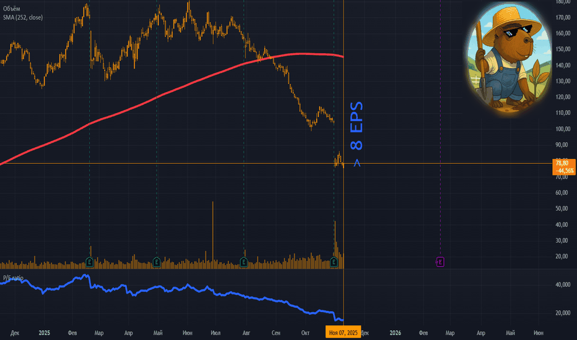This screenshot has height=340, width=577.
Task: Select the blue '8 EPS' text annotation
Action: tap(357, 126)
